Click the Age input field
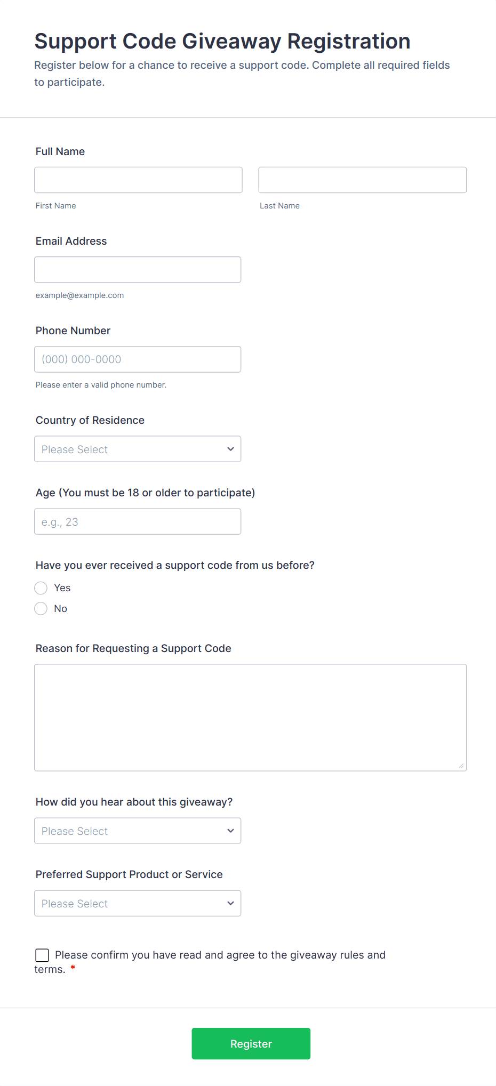Image resolution: width=496 pixels, height=1086 pixels. pyautogui.click(x=138, y=521)
